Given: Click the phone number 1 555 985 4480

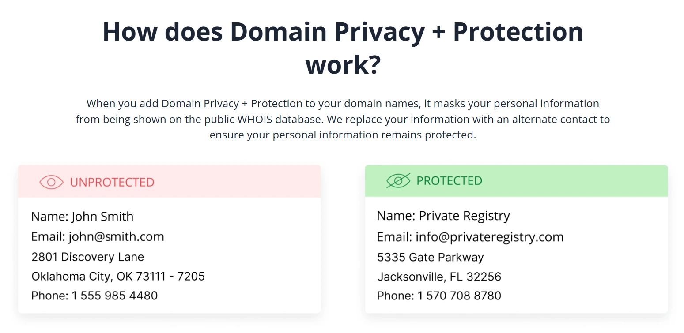Looking at the screenshot, I should (x=115, y=296).
